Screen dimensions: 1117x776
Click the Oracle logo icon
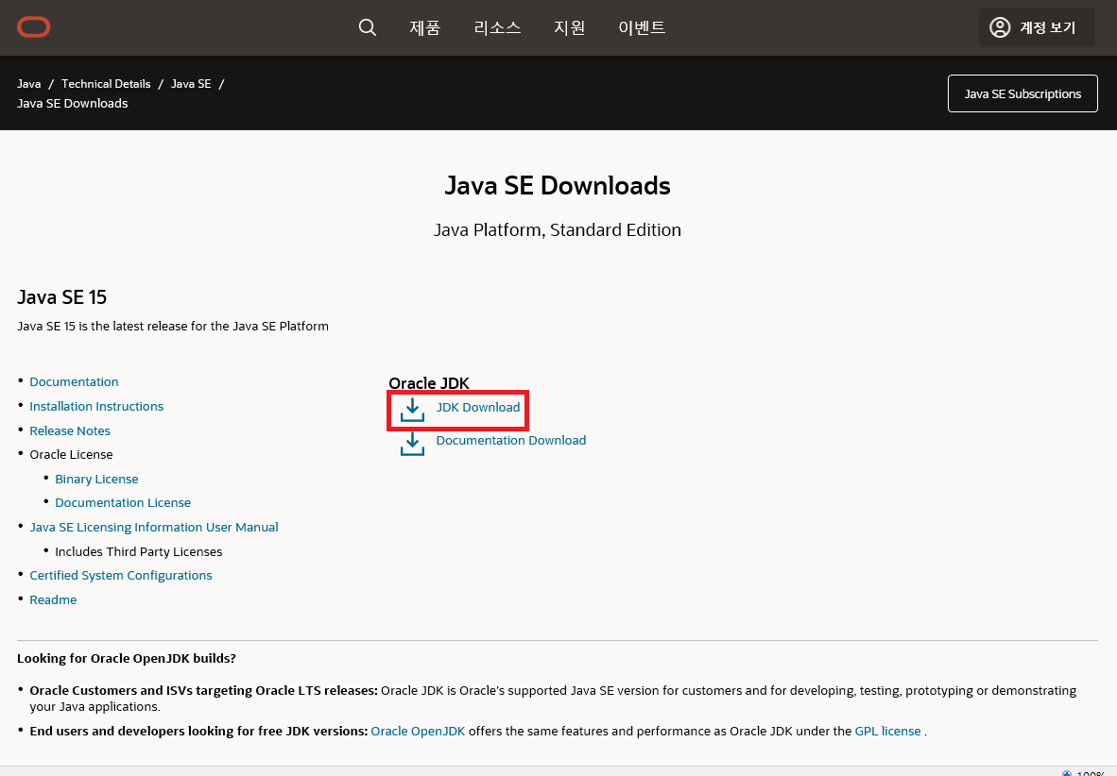pyautogui.click(x=33, y=27)
